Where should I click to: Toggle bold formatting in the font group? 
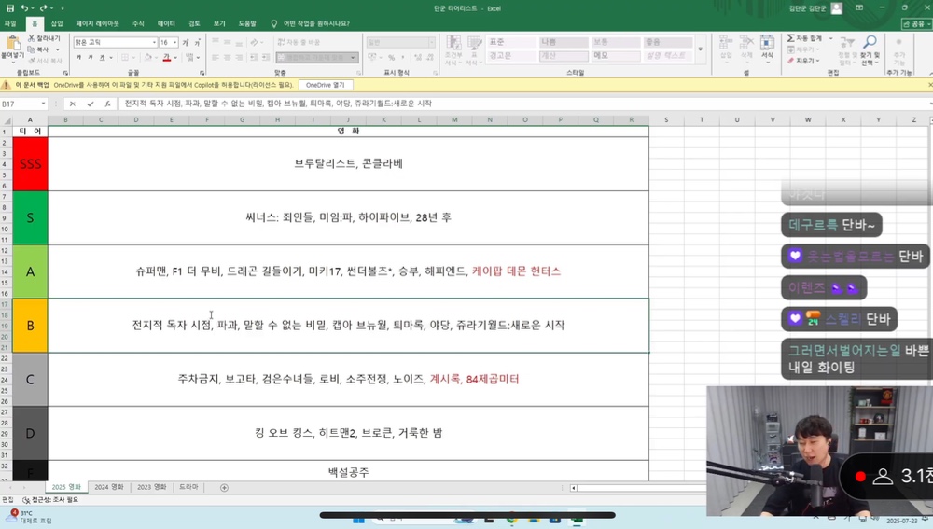point(78,58)
